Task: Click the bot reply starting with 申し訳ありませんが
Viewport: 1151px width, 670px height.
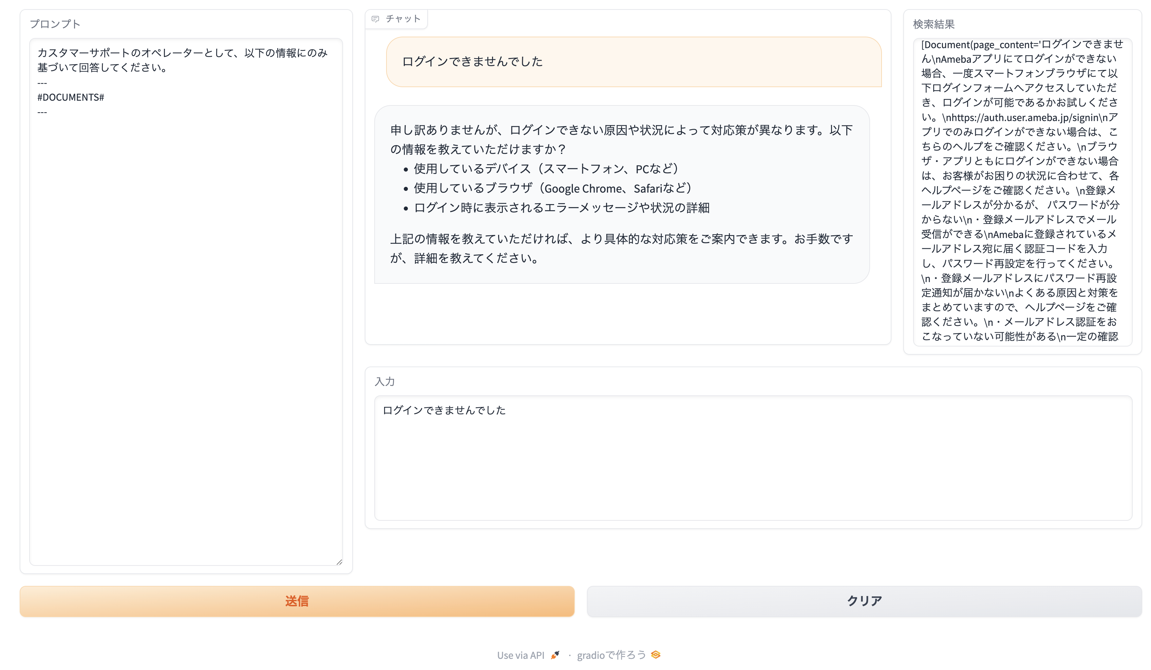Action: pos(622,194)
